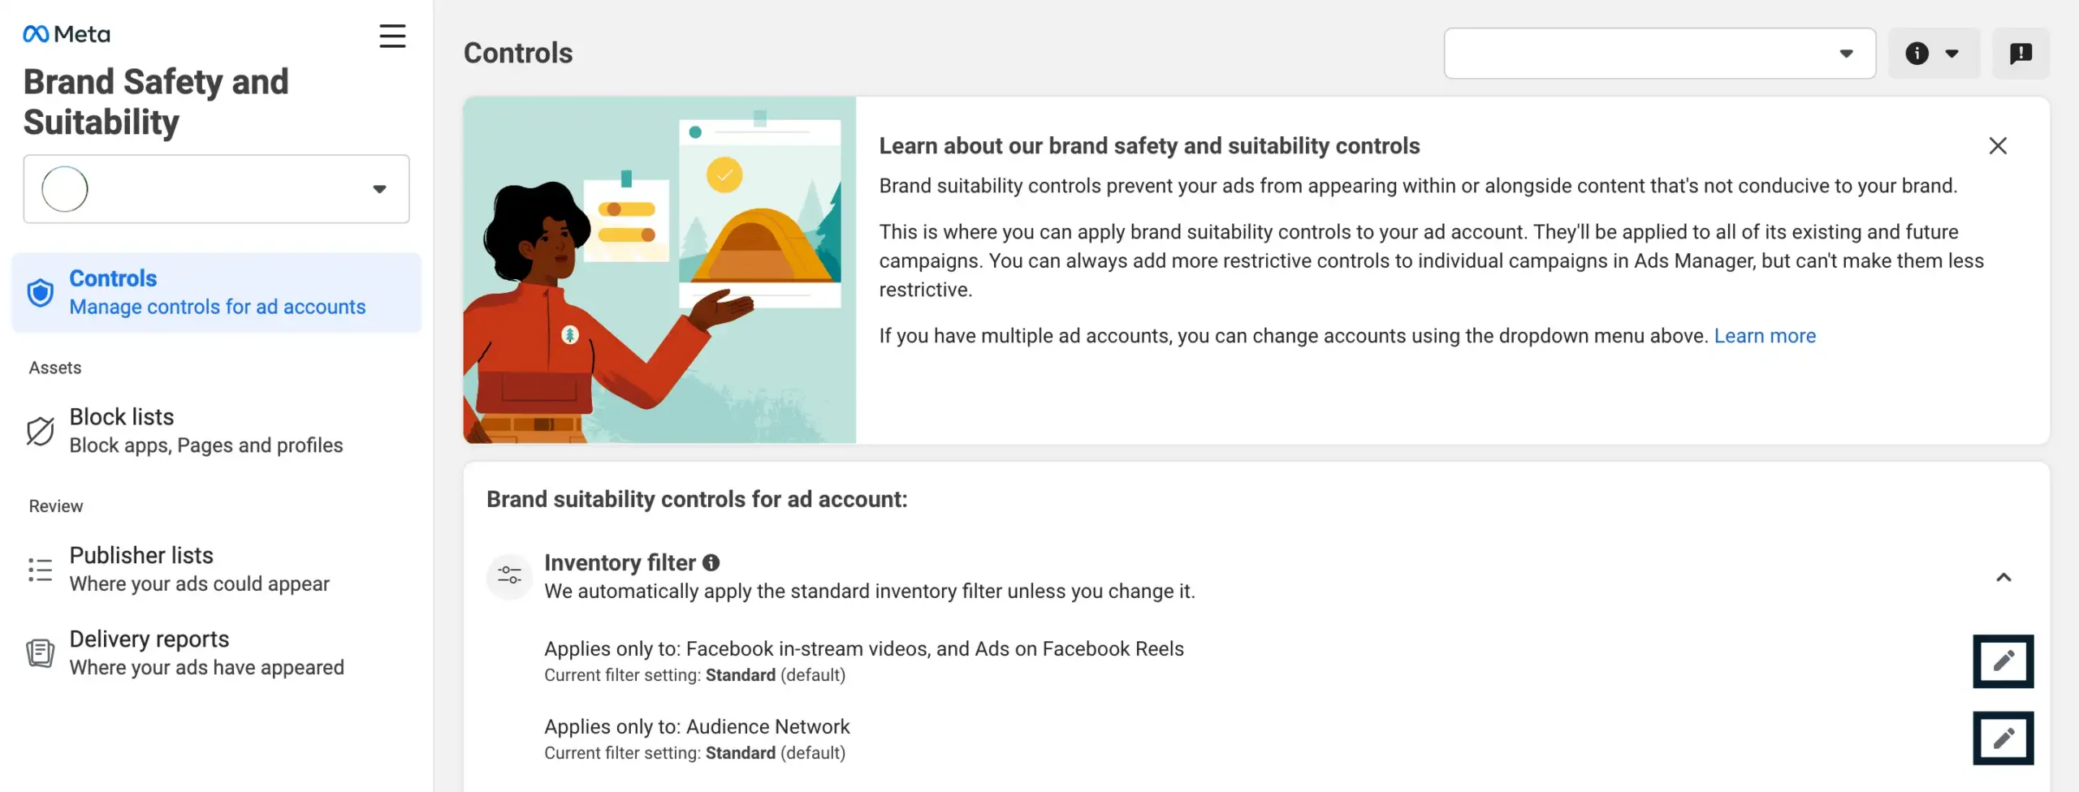
Task: Collapse the Inventory filter section
Action: 2003,577
